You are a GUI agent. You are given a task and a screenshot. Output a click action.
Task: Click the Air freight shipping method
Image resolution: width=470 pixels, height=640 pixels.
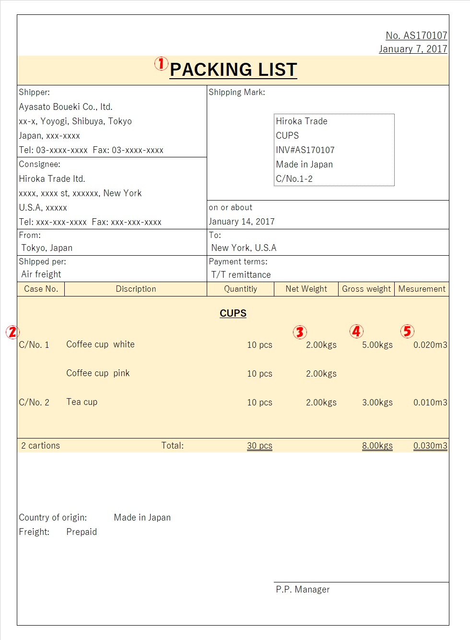coord(40,274)
